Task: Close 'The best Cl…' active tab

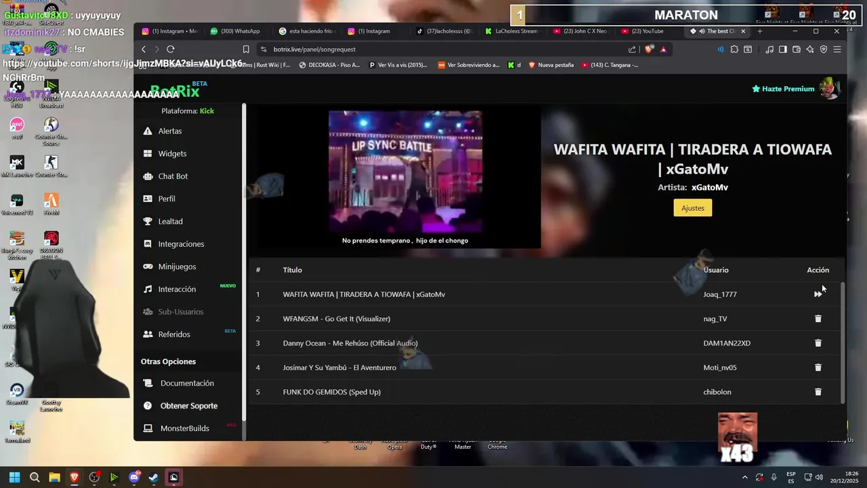Action: [743, 31]
